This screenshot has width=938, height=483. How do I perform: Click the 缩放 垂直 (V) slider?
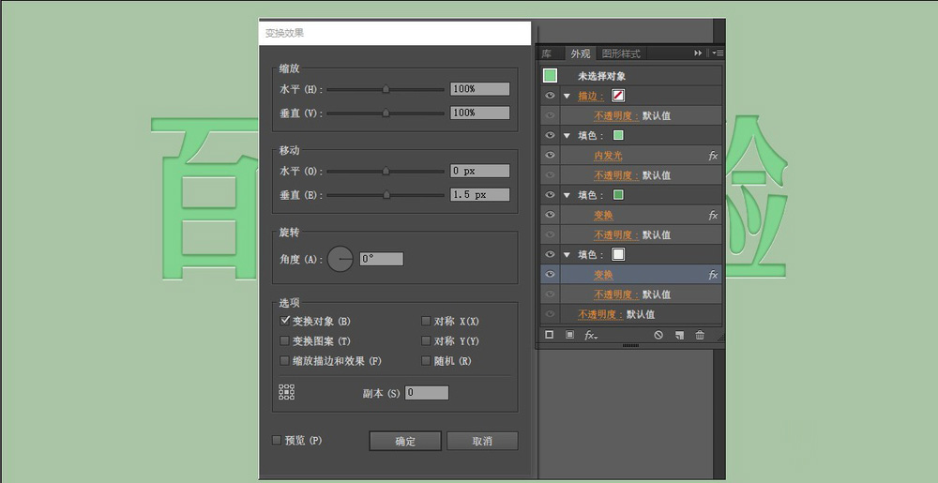386,113
